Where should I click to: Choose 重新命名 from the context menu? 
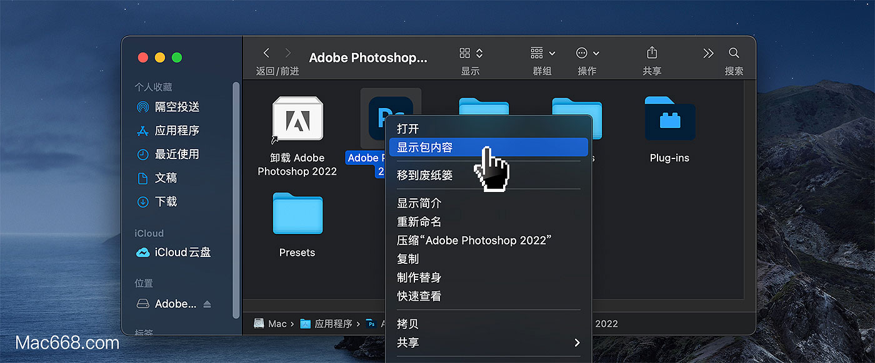click(x=487, y=222)
